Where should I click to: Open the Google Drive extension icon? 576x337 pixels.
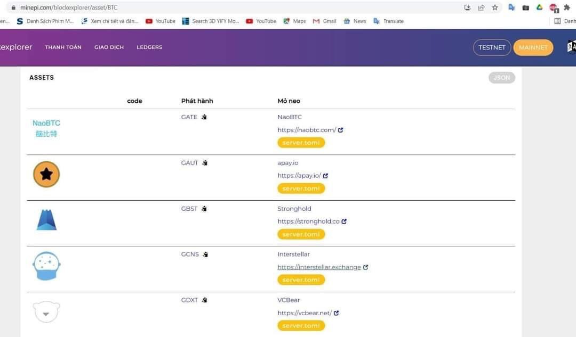[539, 7]
